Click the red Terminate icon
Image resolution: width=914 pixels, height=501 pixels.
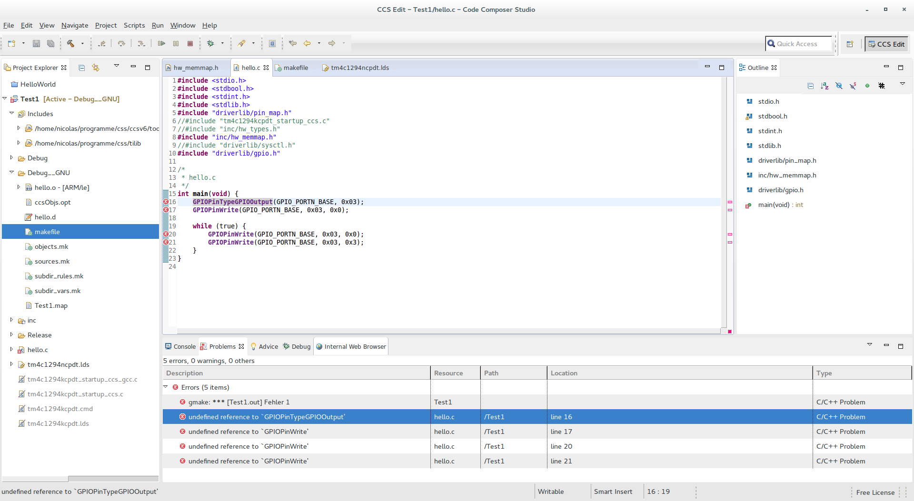tap(190, 43)
